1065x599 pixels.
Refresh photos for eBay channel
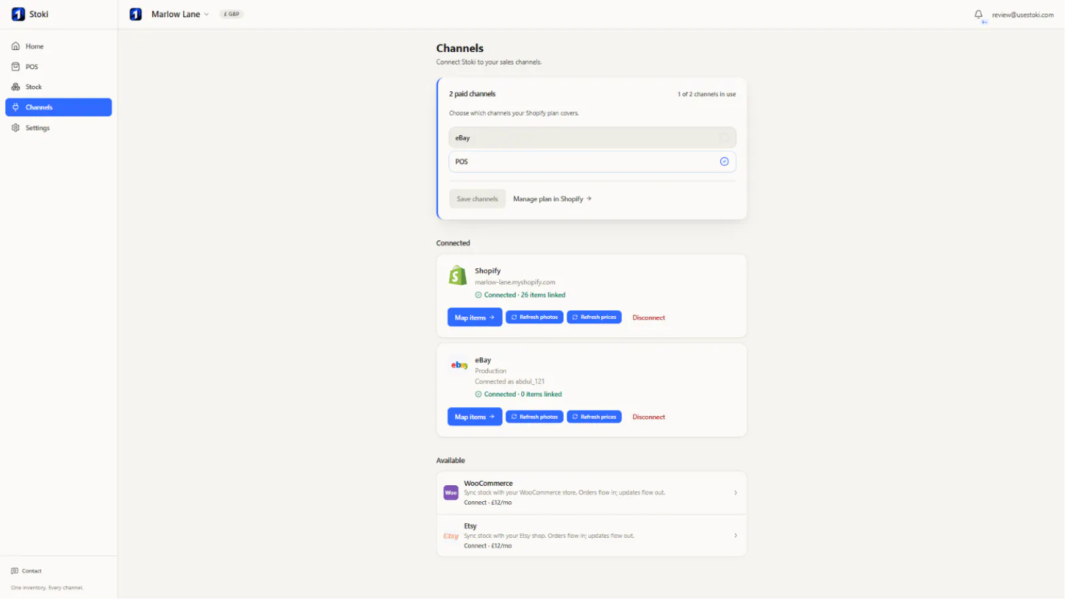pyautogui.click(x=534, y=417)
